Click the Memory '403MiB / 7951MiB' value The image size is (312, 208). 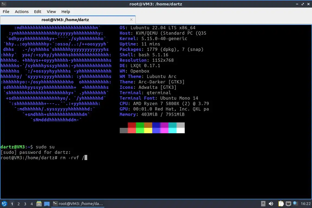[x=163, y=115]
